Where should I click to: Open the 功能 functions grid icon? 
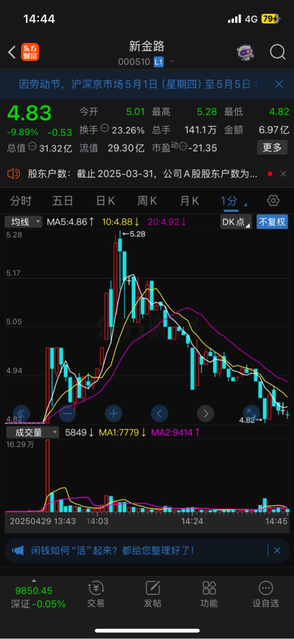tap(209, 594)
